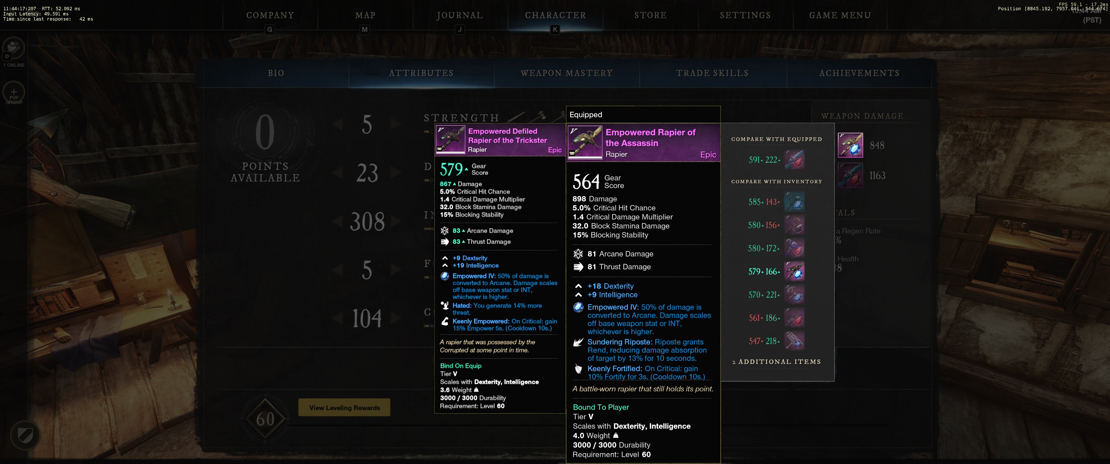Click the View Leveling Rewards button
Viewport: 1110px width, 464px height.
344,408
